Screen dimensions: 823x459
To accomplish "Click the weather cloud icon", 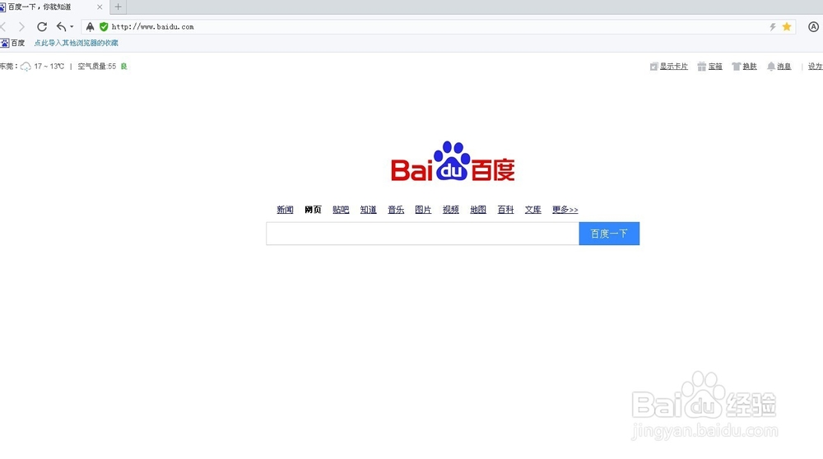I will [26, 67].
